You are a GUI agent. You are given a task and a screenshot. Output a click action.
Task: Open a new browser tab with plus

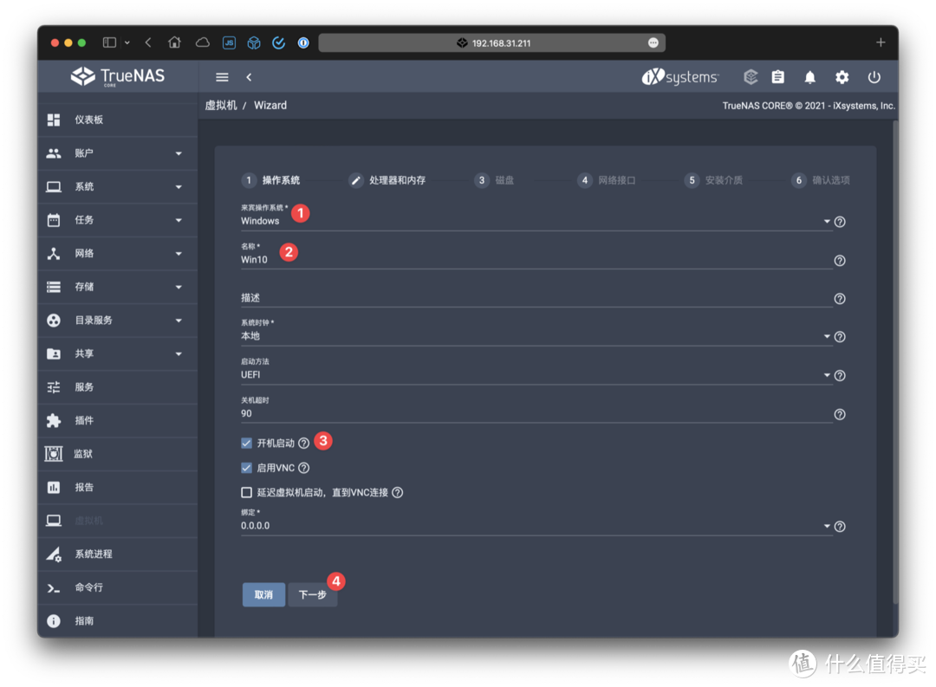[881, 42]
